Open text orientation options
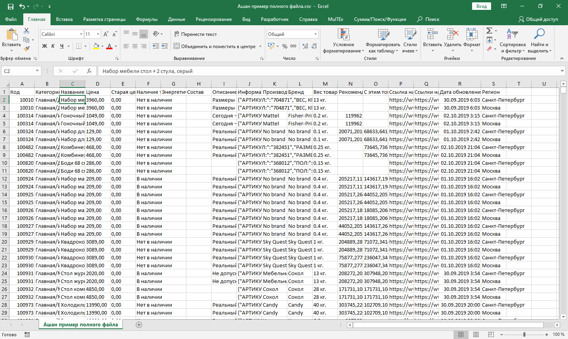The width and height of the screenshot is (568, 339). [157, 34]
